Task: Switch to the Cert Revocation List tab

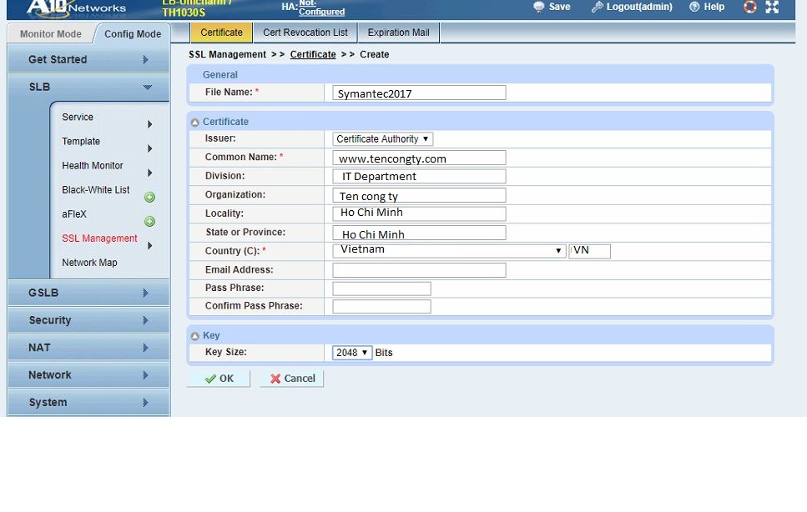Action: tap(305, 33)
